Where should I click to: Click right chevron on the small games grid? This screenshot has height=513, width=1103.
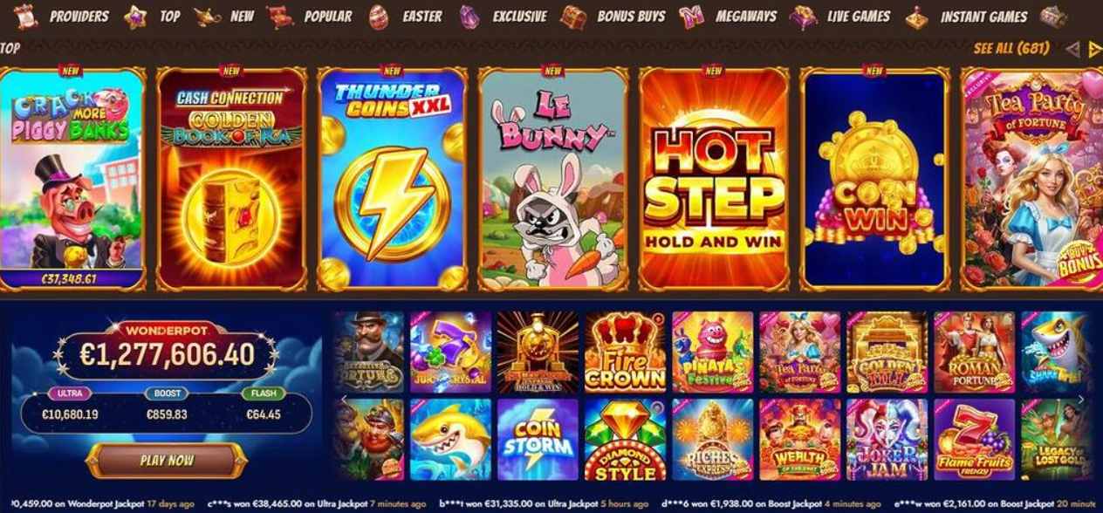point(1081,400)
